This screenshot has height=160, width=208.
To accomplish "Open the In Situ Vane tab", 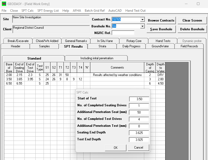I will point(105,41).
